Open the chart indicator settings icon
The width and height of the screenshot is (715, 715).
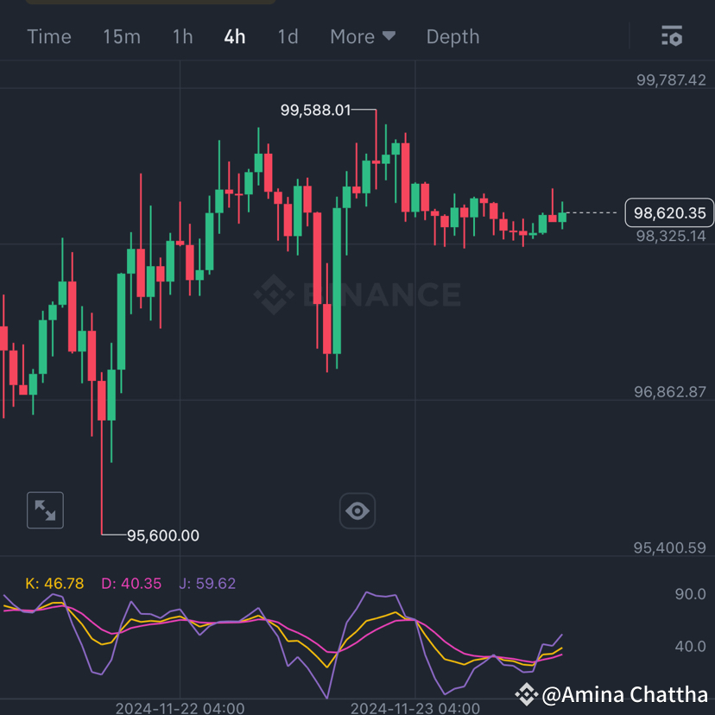[x=672, y=36]
